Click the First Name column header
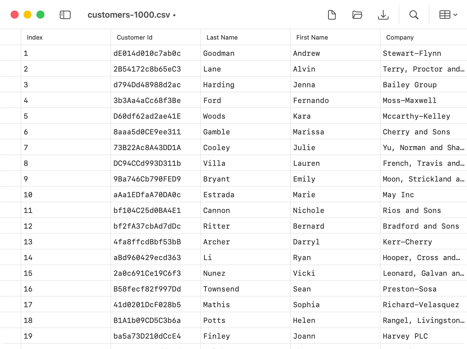 point(335,37)
